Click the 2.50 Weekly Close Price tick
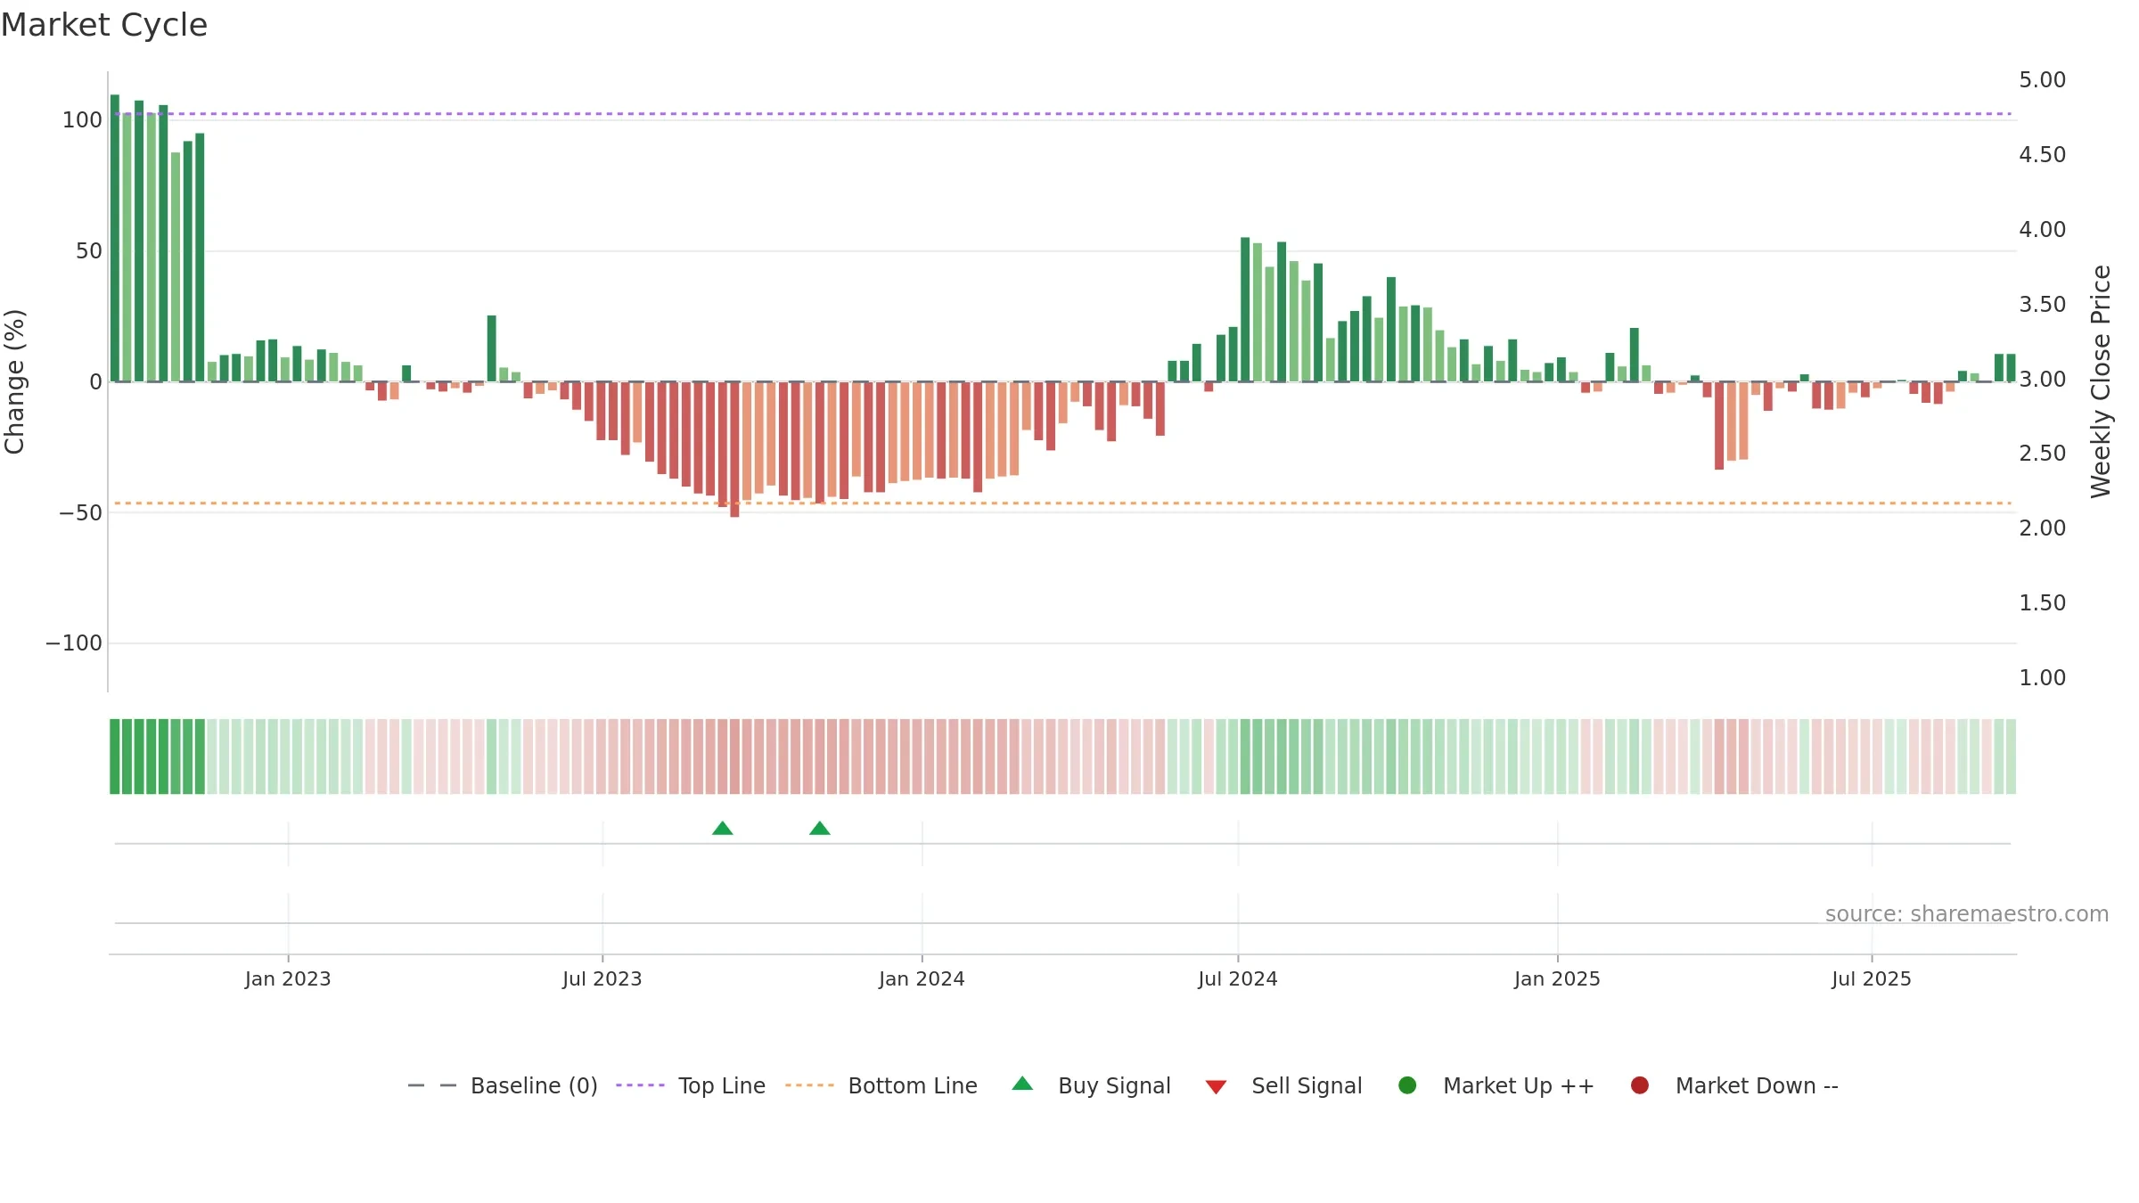 [2043, 454]
